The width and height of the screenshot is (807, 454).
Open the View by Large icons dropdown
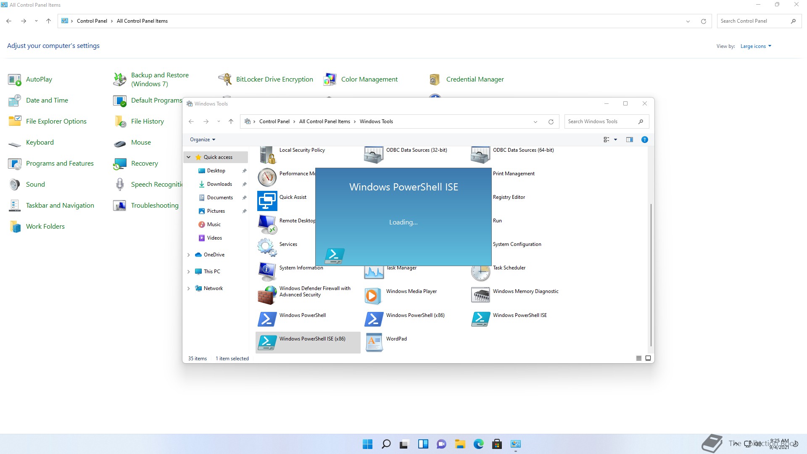pos(756,46)
